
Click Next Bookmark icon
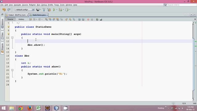(x=70, y=19)
